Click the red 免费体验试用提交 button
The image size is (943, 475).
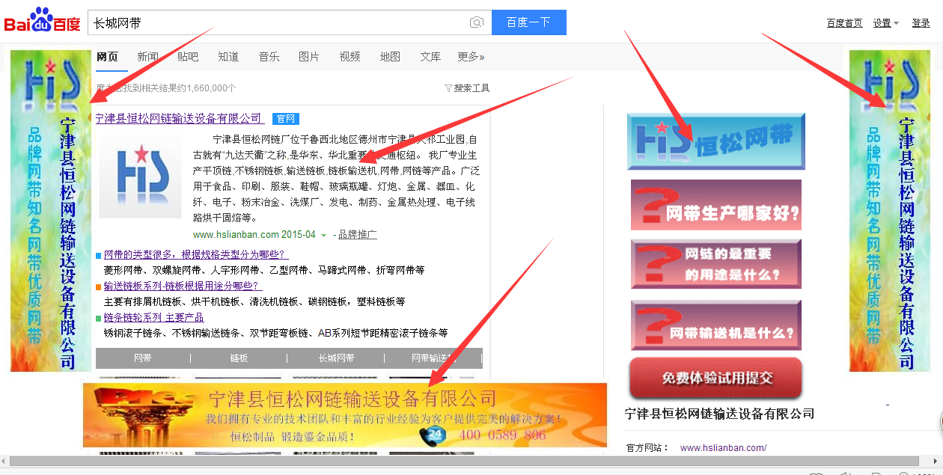(x=716, y=378)
